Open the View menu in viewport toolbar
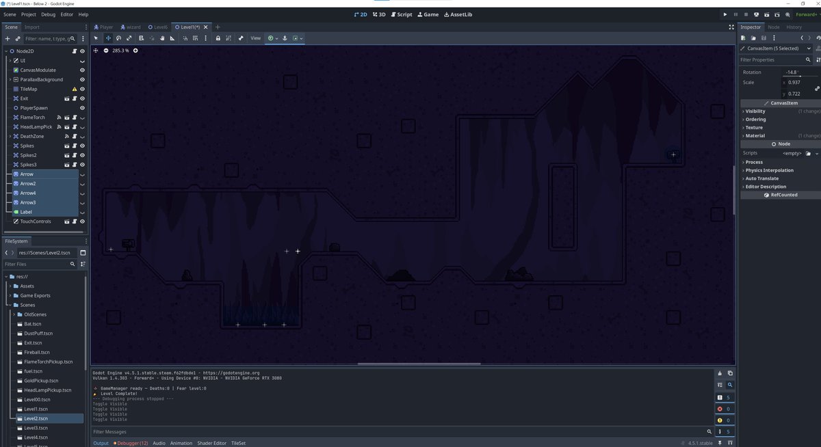Screen dimensions: 821x447 pyautogui.click(x=255, y=38)
